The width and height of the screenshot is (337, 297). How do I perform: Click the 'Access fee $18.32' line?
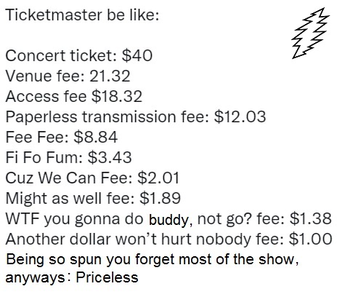coord(73,96)
